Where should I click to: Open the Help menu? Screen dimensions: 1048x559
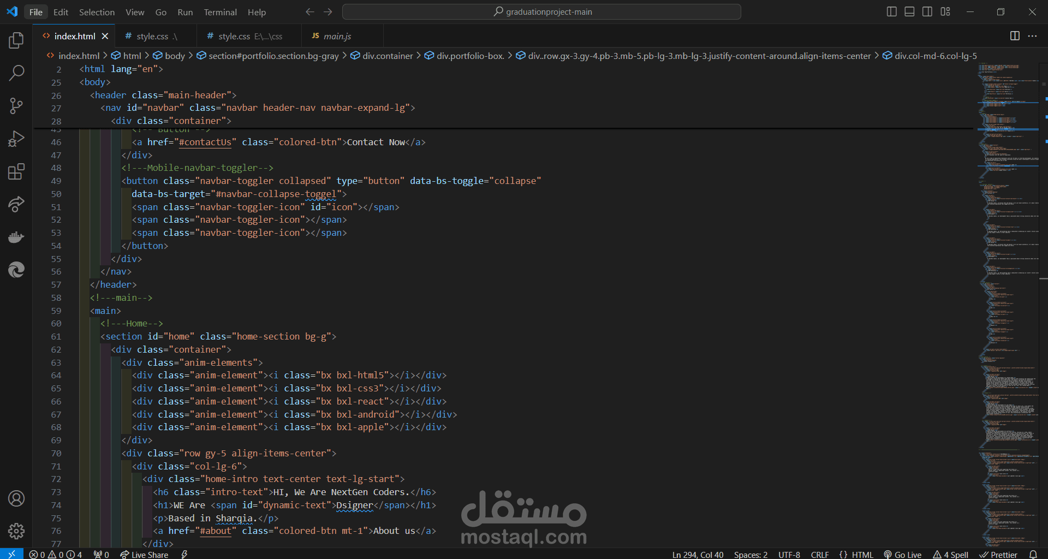257,12
